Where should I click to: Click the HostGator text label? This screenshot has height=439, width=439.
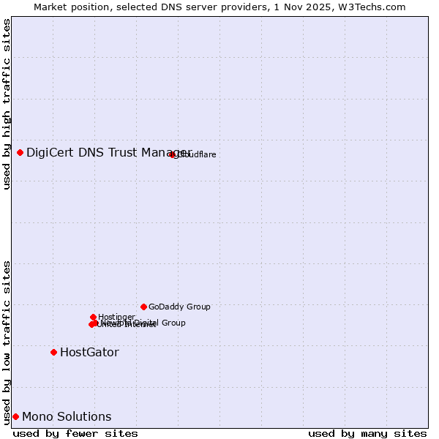coord(89,352)
